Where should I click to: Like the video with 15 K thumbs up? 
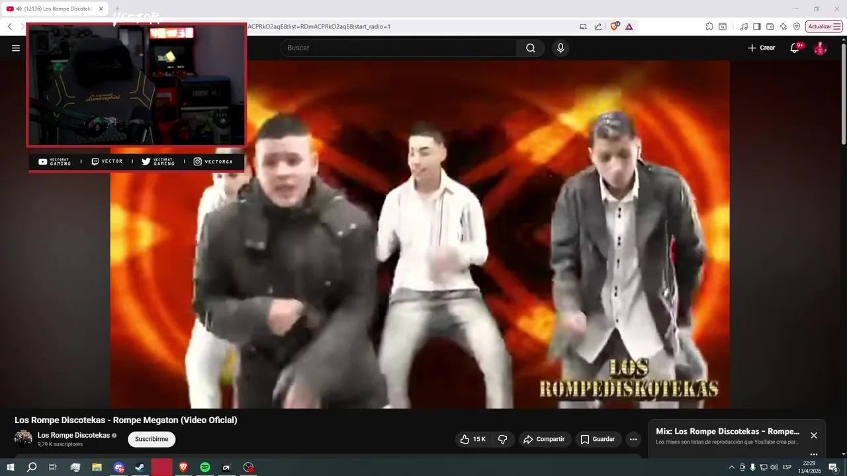pyautogui.click(x=473, y=439)
